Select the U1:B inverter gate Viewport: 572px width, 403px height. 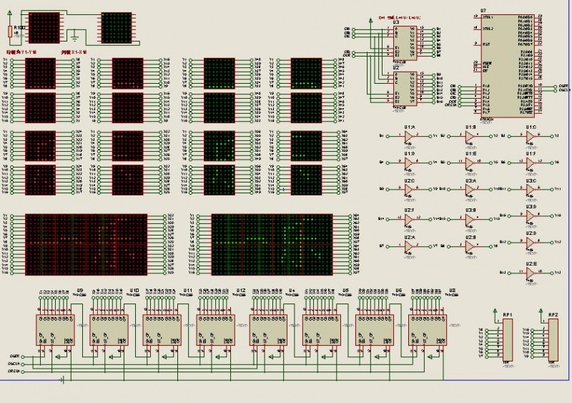click(469, 136)
